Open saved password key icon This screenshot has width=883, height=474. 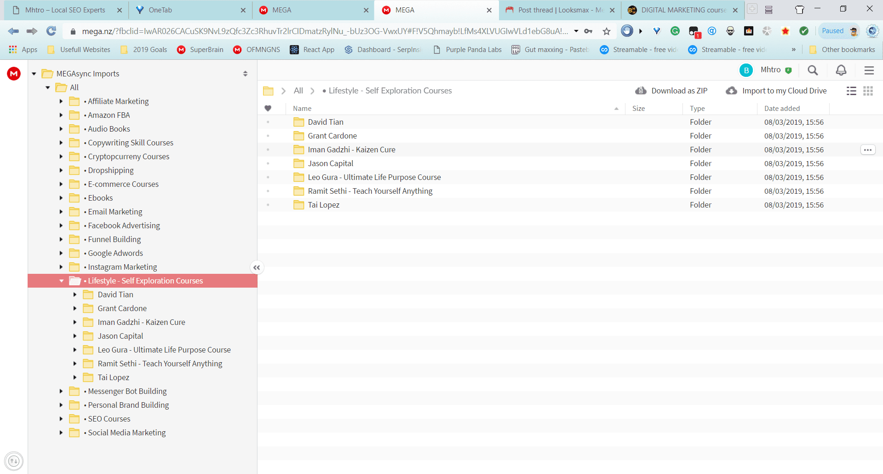[x=588, y=31]
